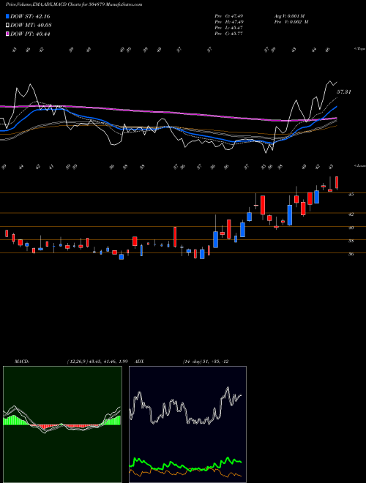Click the 'Pre V: 0.002 M' value
The width and height of the screenshot is (366, 483).
(x=291, y=22)
